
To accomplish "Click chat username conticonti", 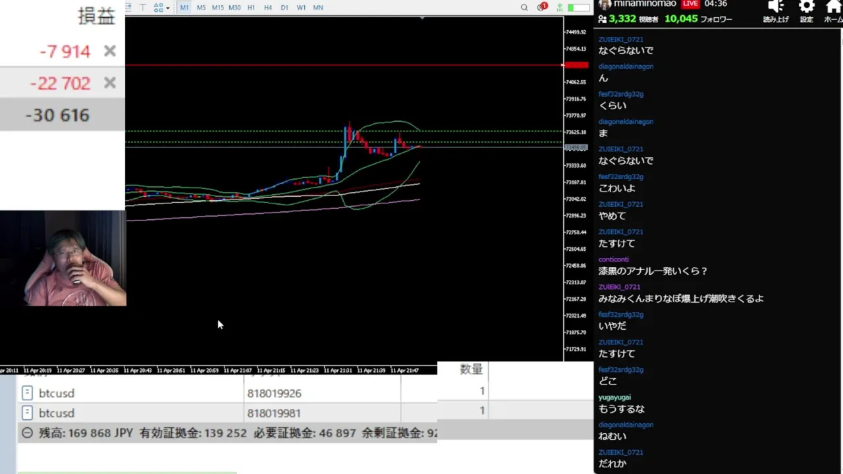I will tap(614, 259).
